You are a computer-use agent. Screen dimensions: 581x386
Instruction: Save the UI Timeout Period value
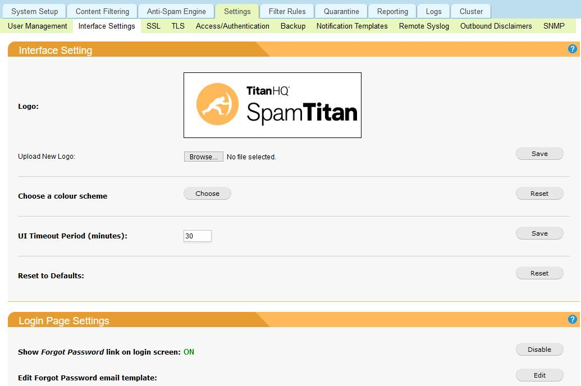point(539,233)
